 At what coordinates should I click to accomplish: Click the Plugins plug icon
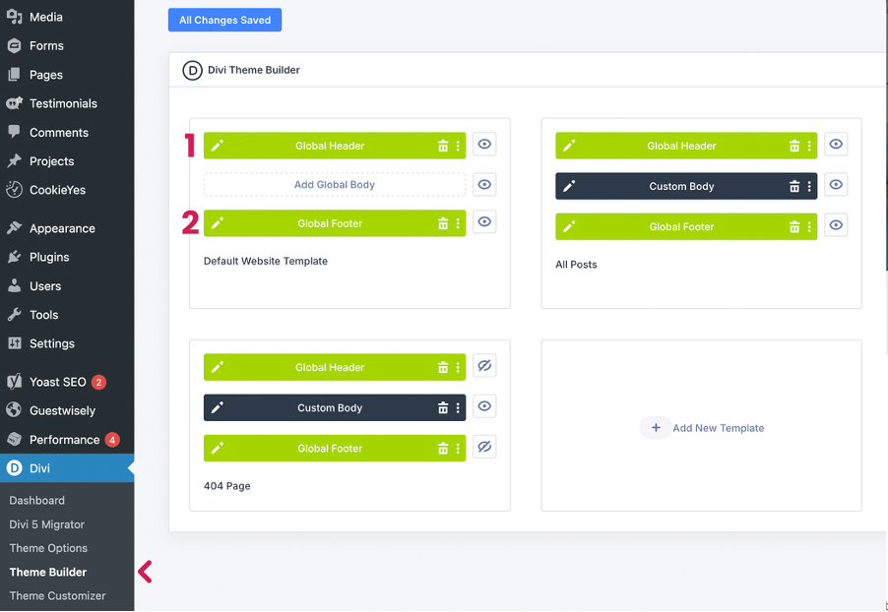click(x=14, y=257)
